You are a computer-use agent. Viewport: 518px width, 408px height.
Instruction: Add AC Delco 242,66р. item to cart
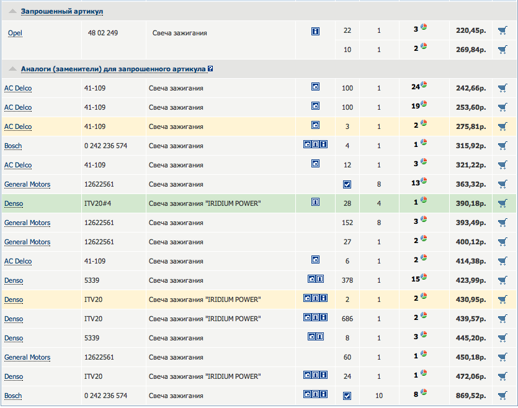502,88
